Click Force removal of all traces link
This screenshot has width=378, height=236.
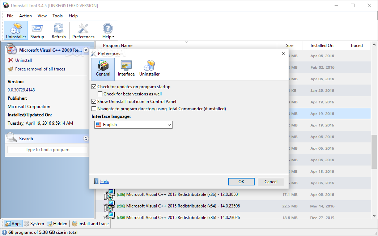[40, 69]
